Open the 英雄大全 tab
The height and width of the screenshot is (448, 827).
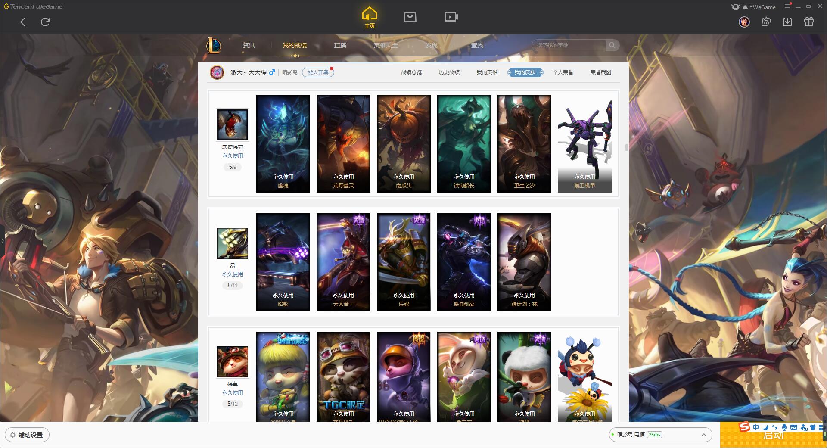click(386, 45)
